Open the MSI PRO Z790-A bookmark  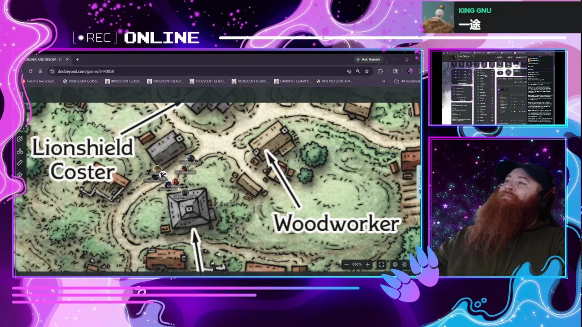[334, 81]
